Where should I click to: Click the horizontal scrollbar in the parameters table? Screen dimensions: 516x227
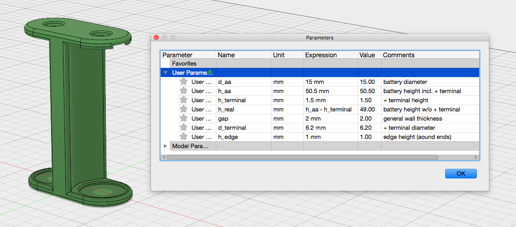(302, 157)
